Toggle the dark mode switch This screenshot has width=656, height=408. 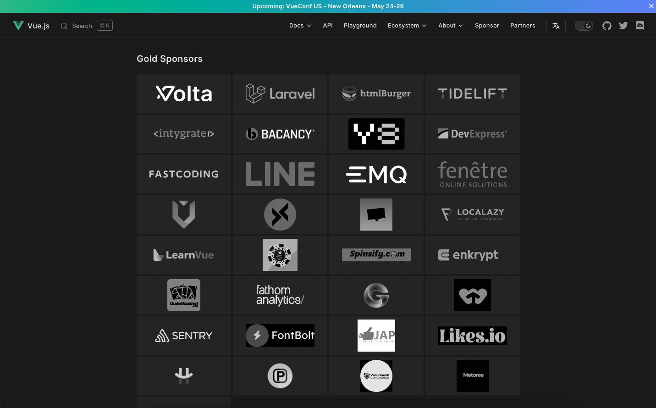(584, 26)
